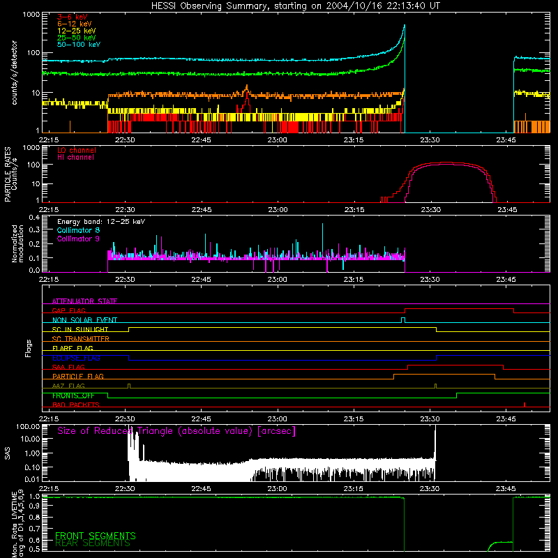
Task: Click the PARTICLE FLAG label
Action: (78, 376)
